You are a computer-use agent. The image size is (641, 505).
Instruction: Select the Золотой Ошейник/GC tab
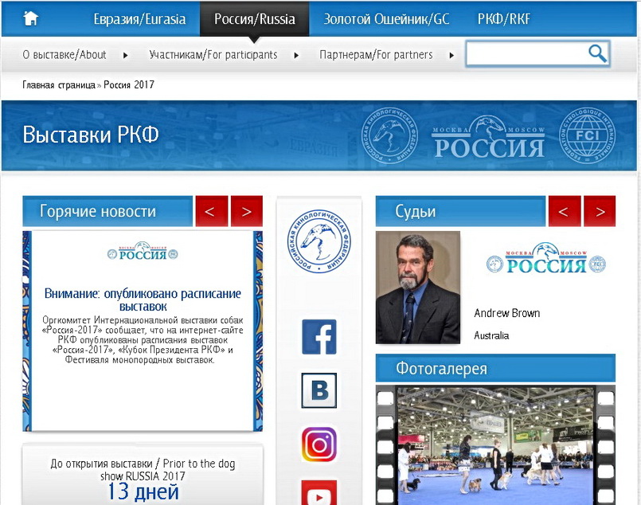click(386, 19)
